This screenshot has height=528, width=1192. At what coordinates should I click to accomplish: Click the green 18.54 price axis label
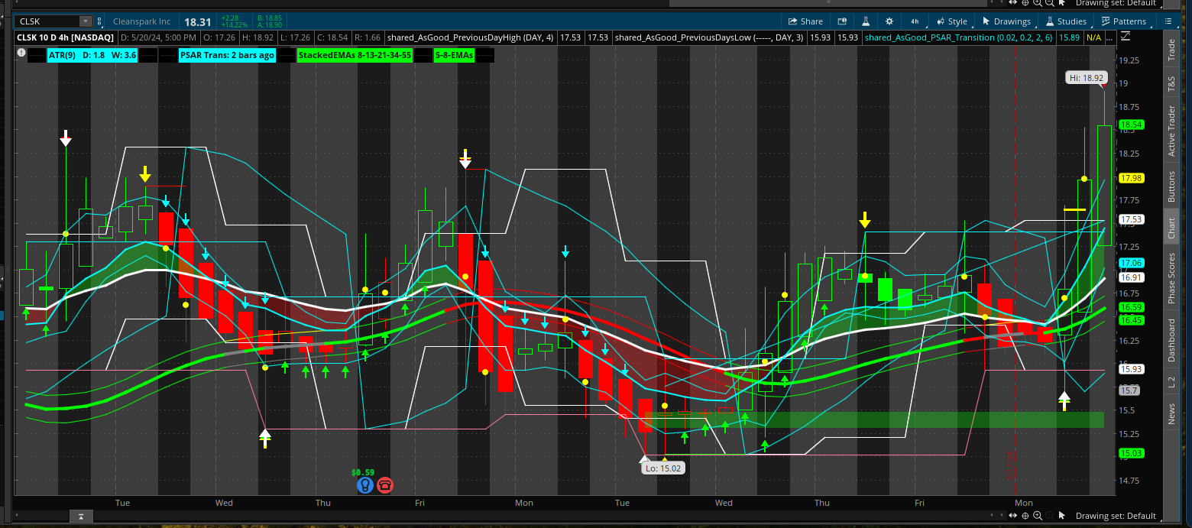pyautogui.click(x=1130, y=125)
